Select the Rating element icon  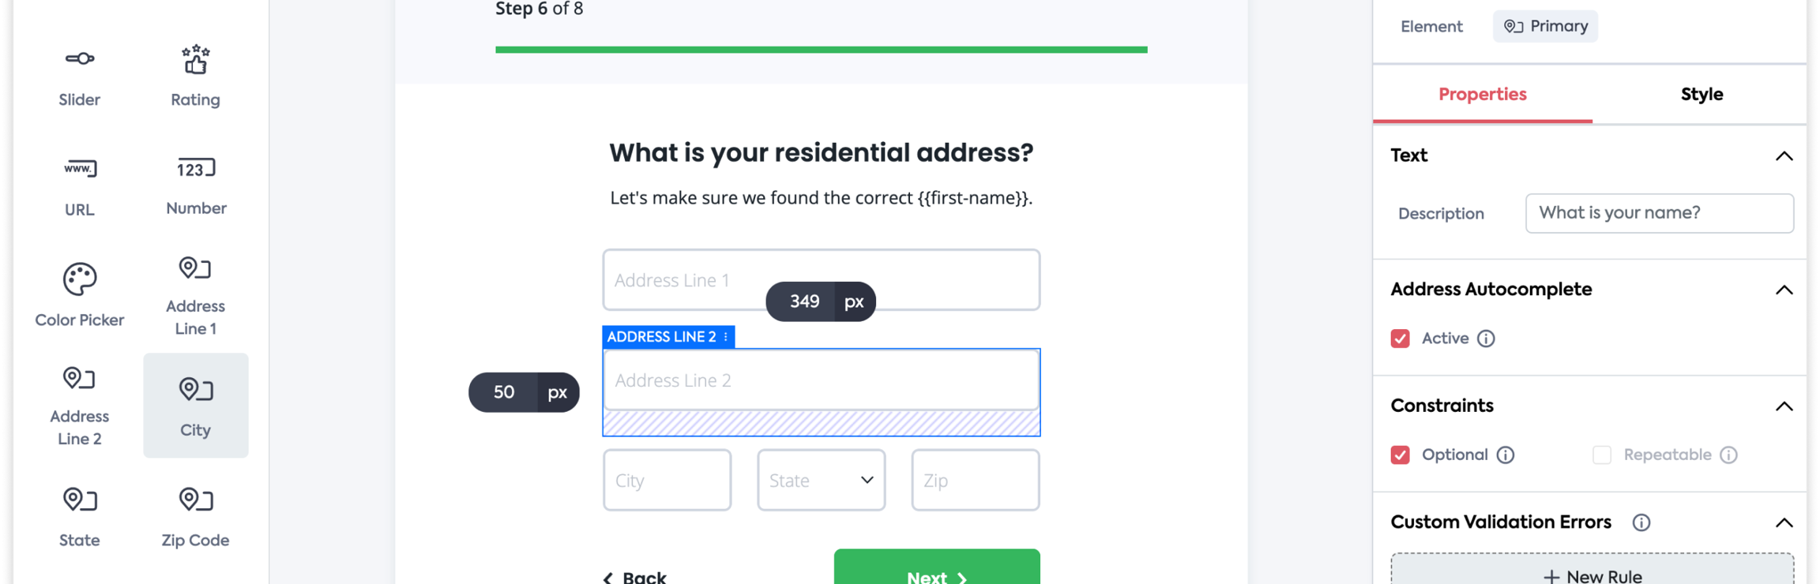pos(195,60)
